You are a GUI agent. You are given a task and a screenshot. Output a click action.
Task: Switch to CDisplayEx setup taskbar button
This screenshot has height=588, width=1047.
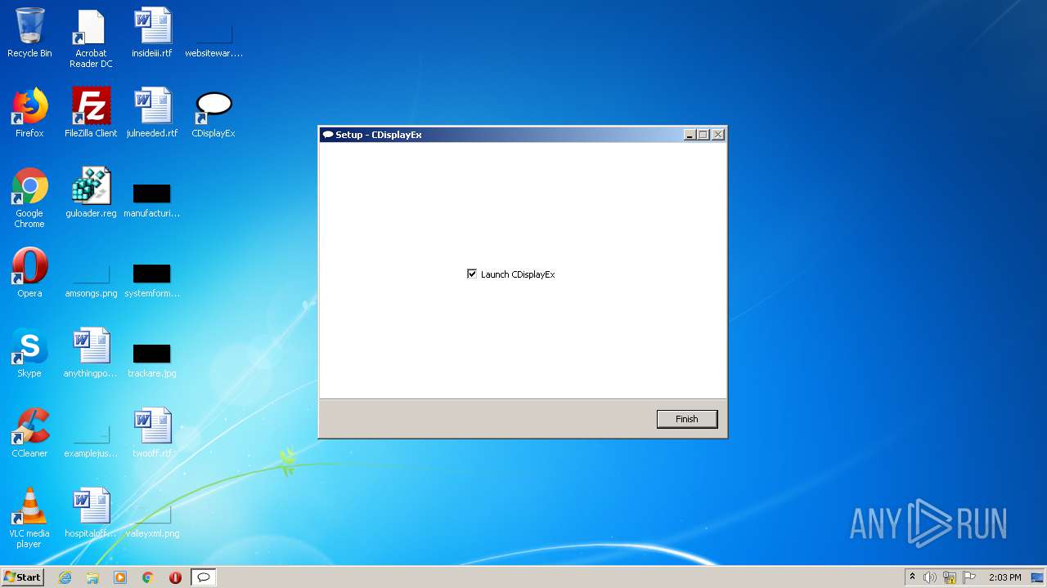coord(204,577)
